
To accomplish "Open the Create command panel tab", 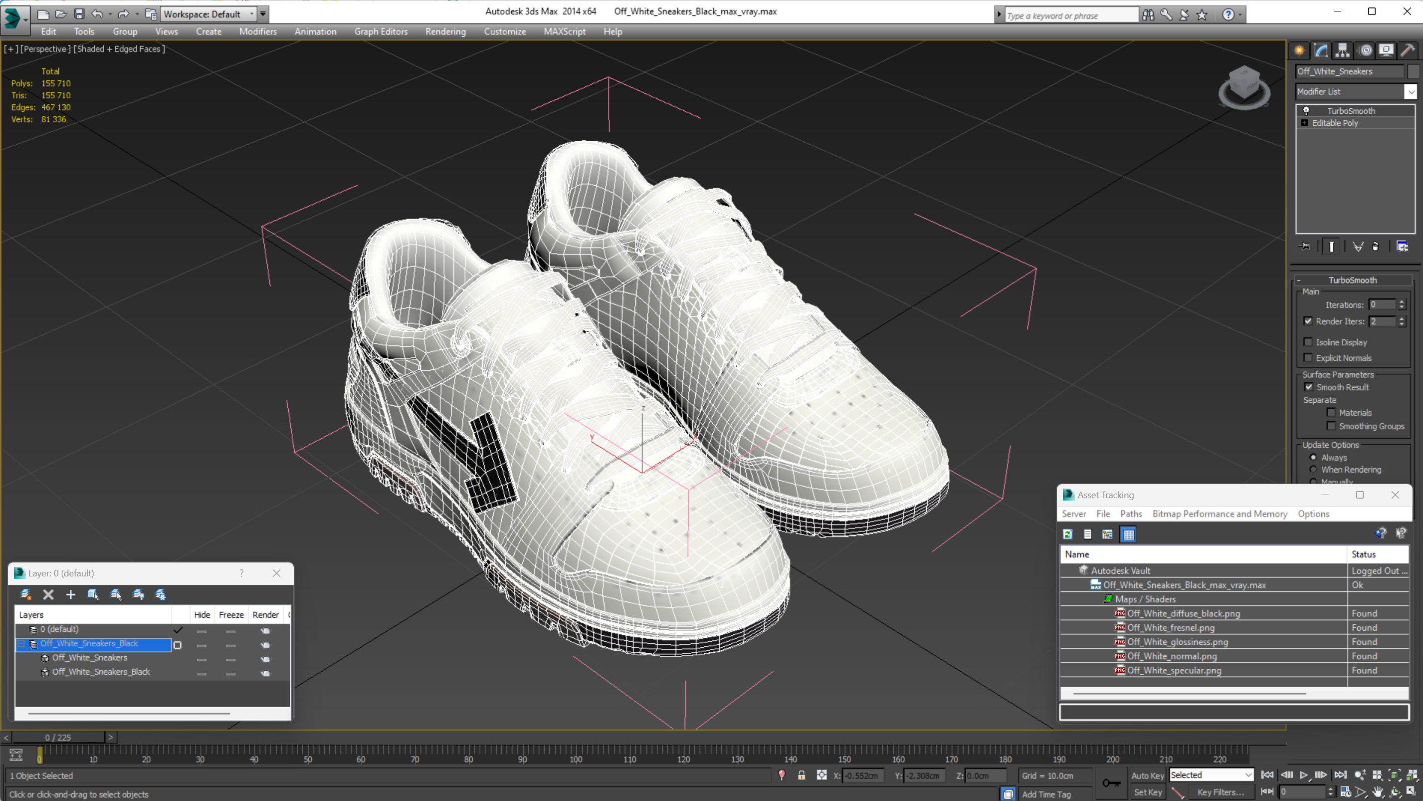I will (1299, 50).
